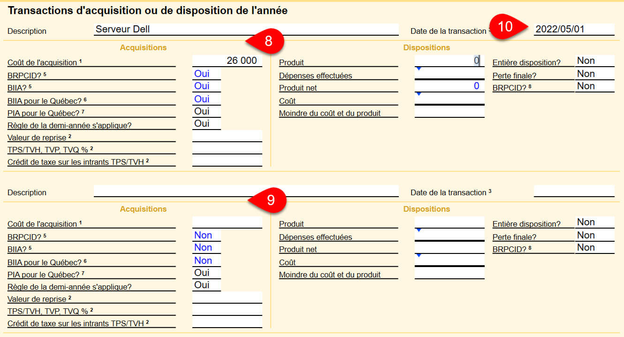Toggle BRPCID 'Non' in second acquisitions block

click(206, 235)
